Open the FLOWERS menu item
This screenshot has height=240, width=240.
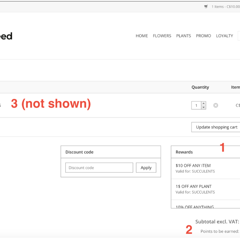162,36
